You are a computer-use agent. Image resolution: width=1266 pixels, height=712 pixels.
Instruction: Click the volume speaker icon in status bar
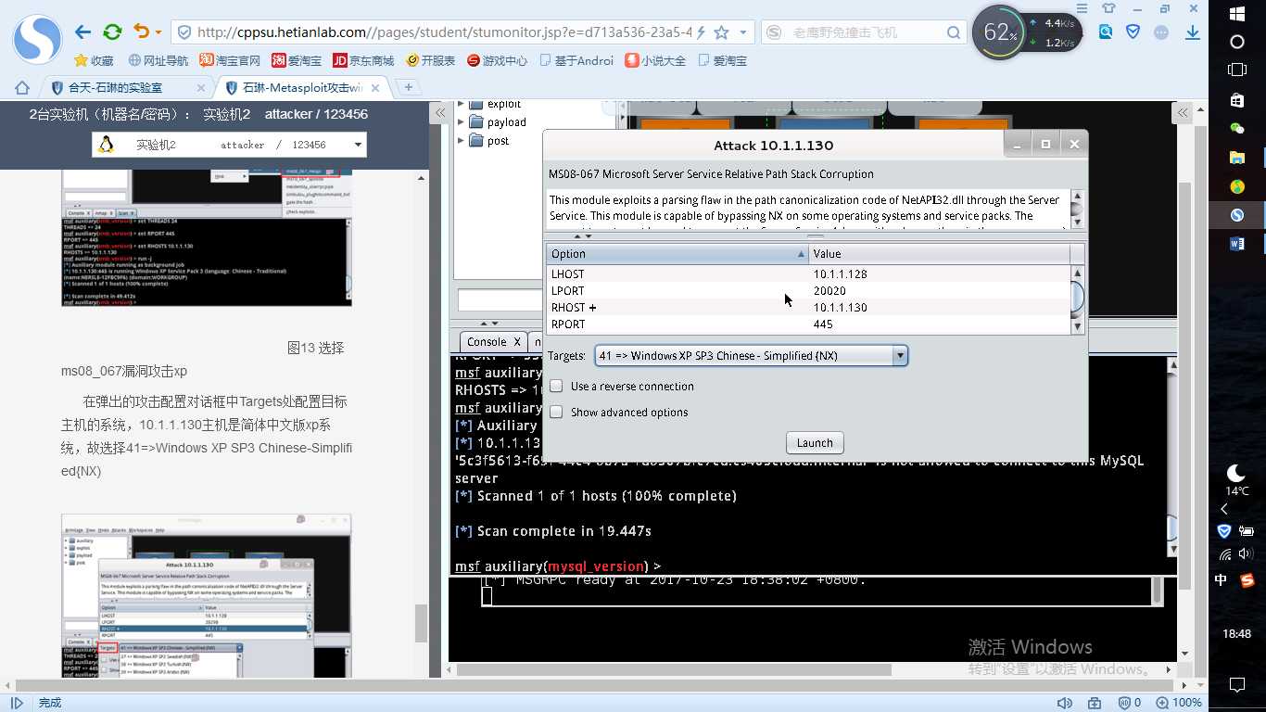1066,703
